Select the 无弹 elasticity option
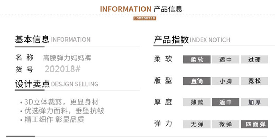This screenshot has height=140, width=275. 197,124
